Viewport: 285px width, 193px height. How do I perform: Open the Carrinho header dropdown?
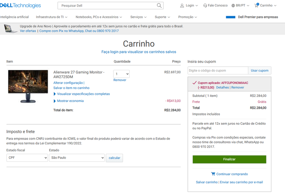[266, 5]
